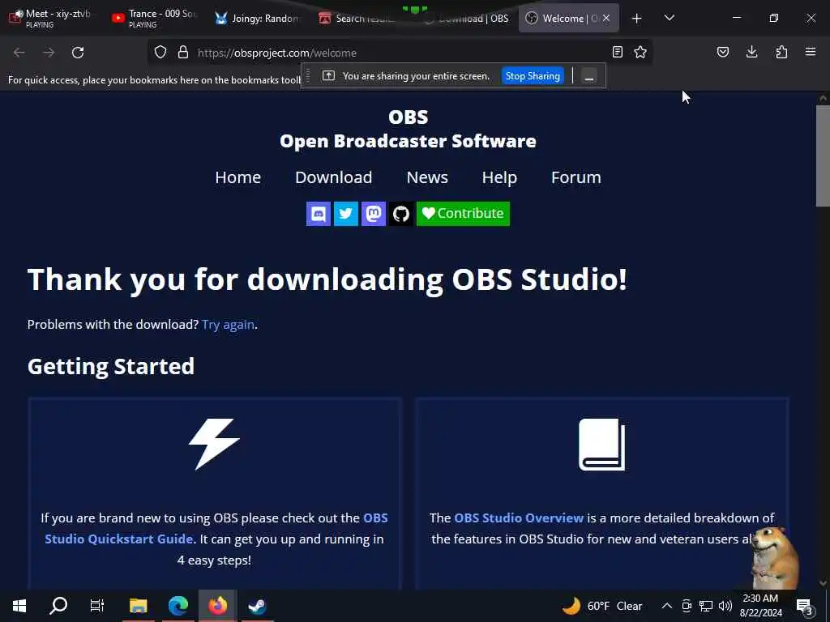
Task: Open the weather 60°F Clear widget
Action: coord(603,606)
